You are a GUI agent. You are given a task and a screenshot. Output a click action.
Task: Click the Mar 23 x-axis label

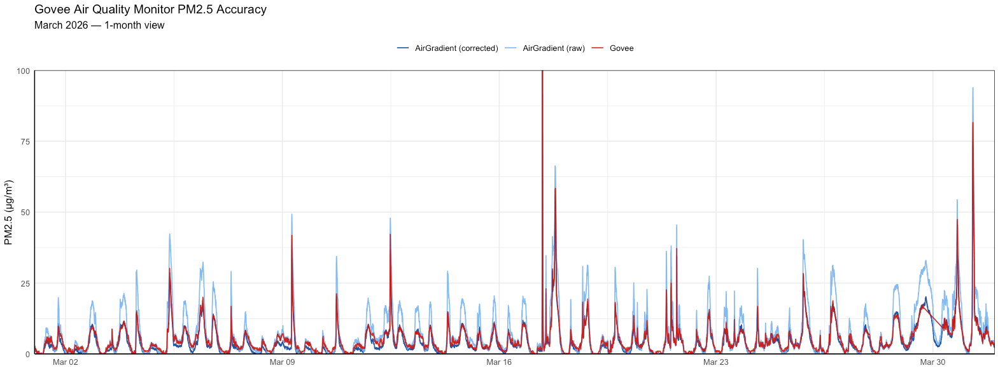click(715, 362)
